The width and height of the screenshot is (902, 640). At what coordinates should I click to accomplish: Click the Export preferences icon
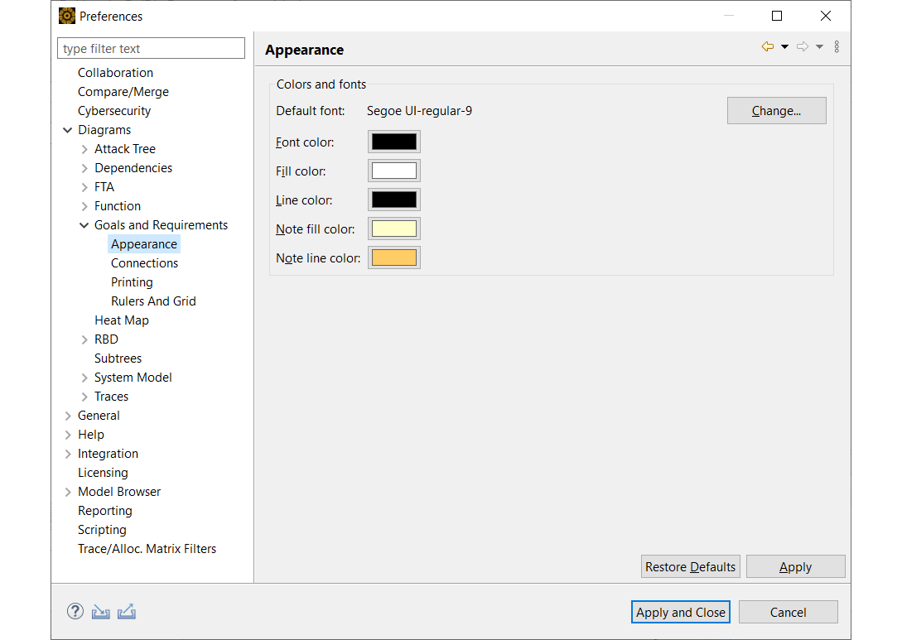[x=127, y=612]
